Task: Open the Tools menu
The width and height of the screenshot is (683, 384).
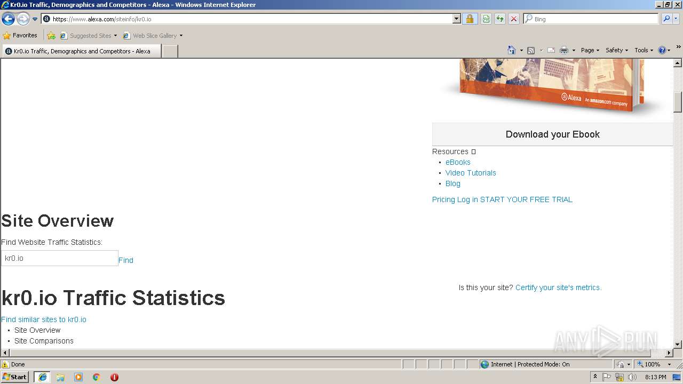Action: pyautogui.click(x=644, y=50)
